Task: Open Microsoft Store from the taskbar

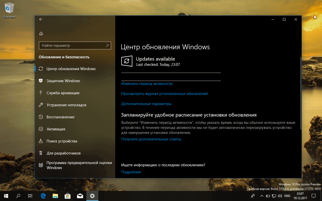Action: pos(68,196)
